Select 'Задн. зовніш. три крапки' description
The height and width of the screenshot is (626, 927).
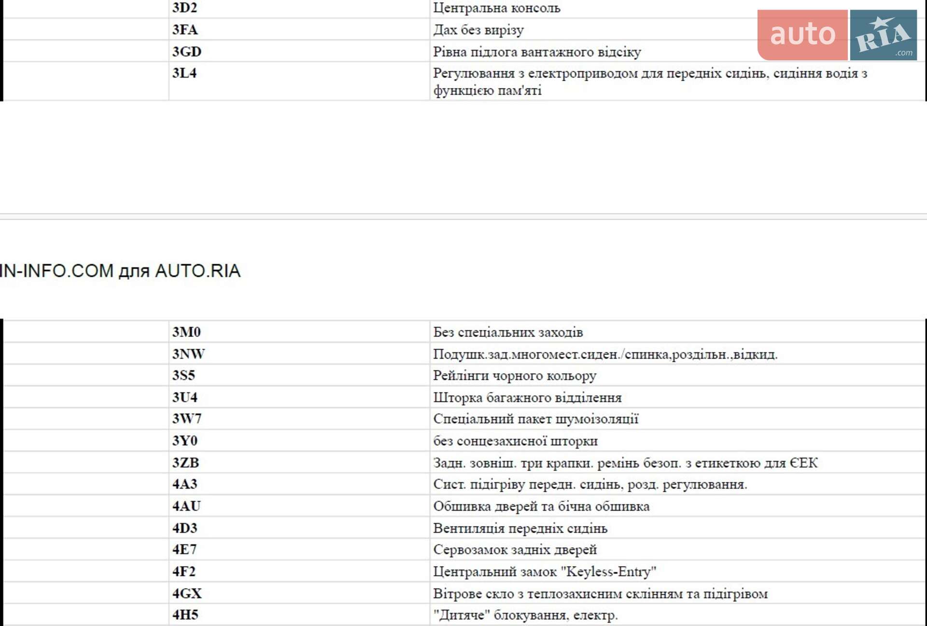click(x=625, y=463)
